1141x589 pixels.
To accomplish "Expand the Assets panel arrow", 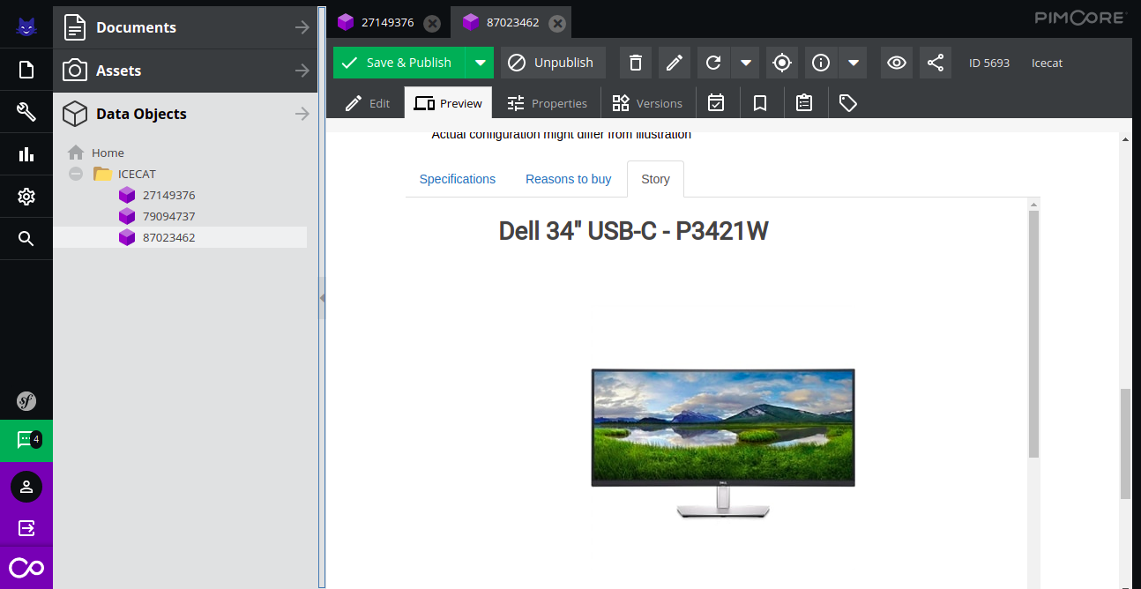I will 302,71.
